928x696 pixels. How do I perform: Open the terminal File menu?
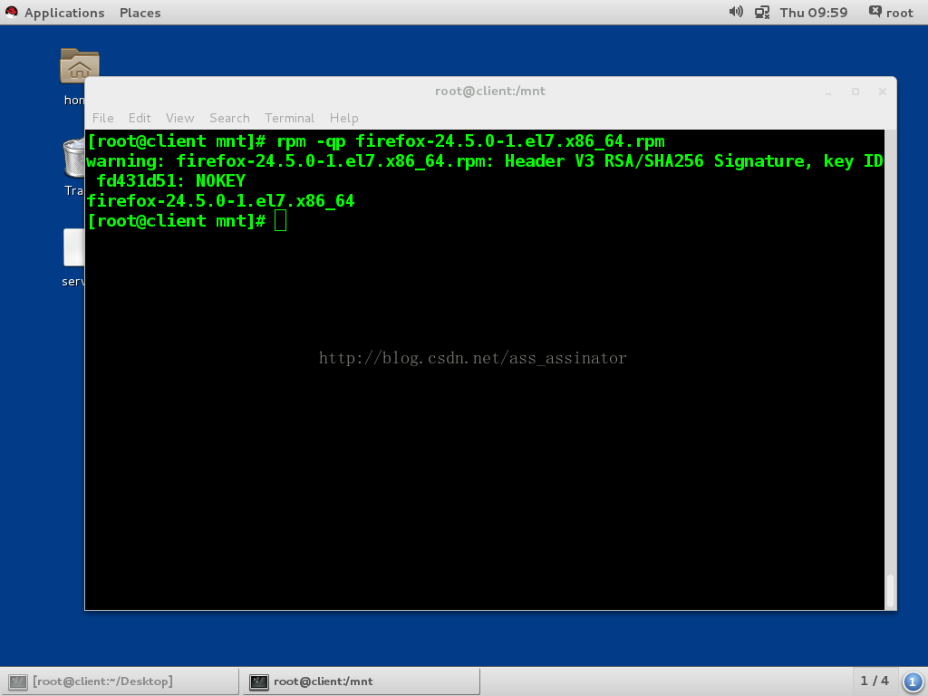(x=103, y=118)
